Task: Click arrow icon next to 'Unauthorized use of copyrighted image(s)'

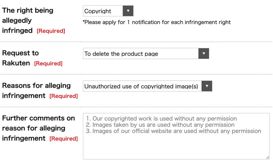Action: [x=207, y=86]
